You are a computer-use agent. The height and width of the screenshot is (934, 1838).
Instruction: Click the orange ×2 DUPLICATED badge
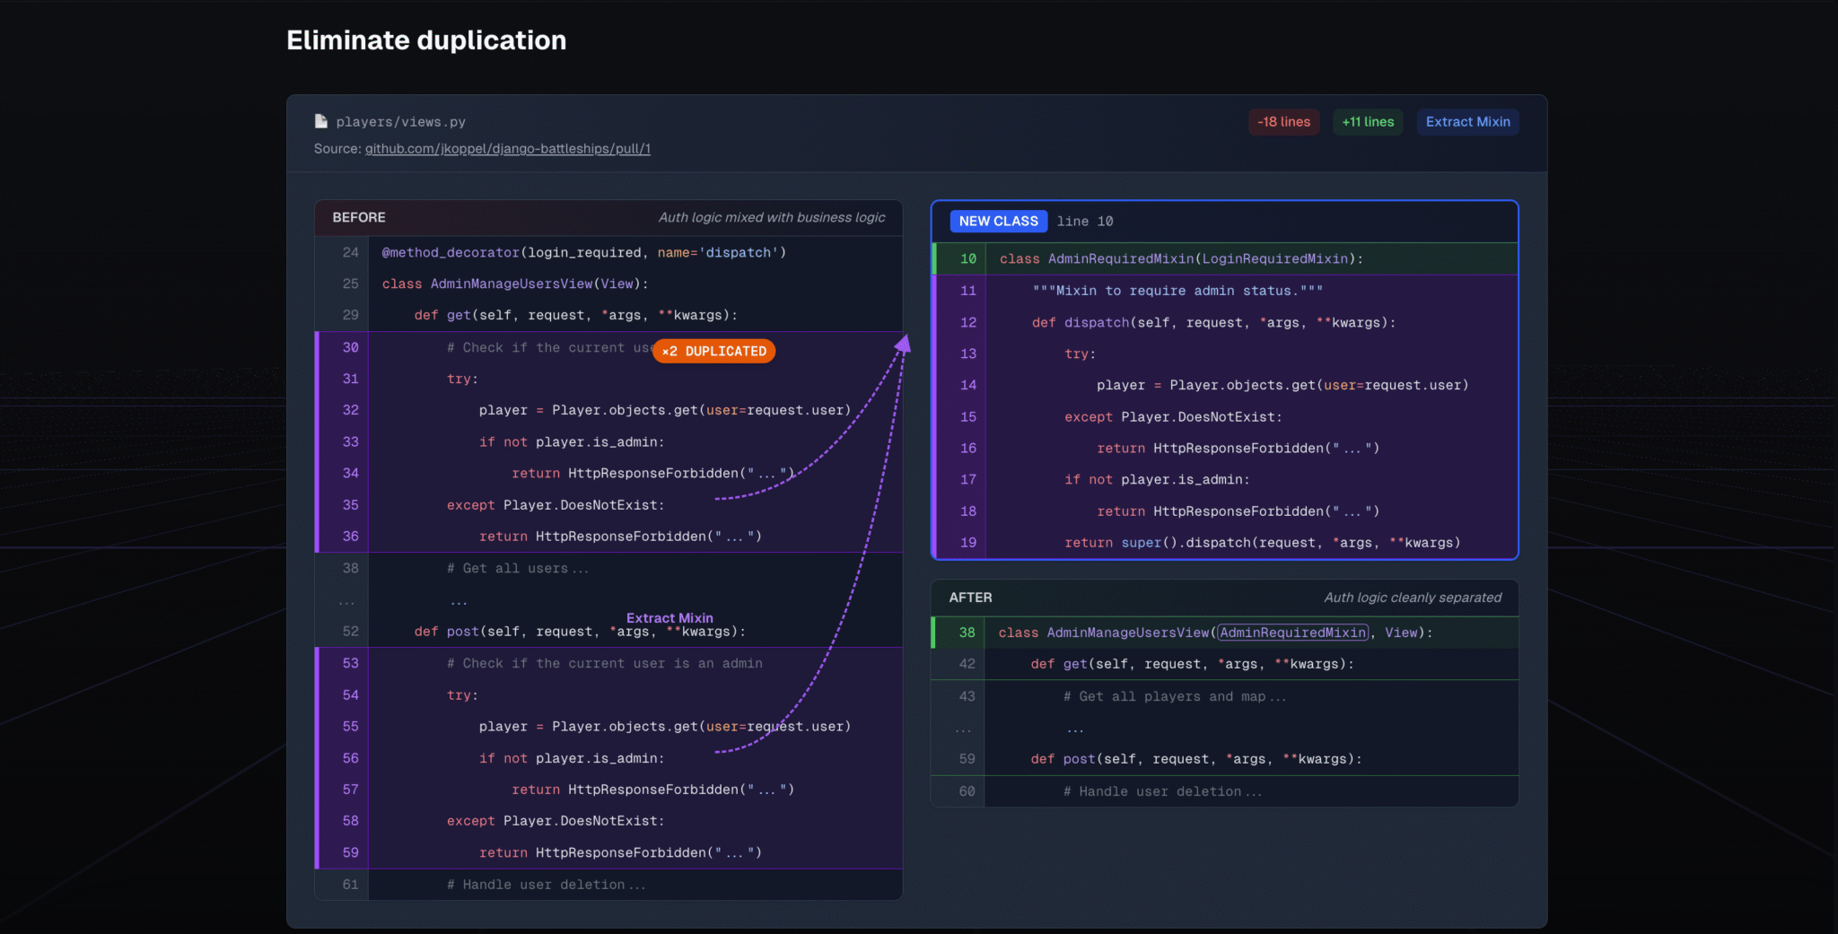point(714,351)
